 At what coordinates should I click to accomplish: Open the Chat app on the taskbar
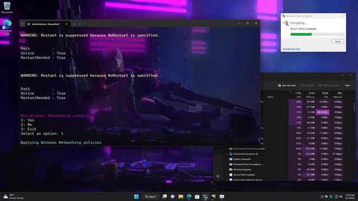(173, 197)
